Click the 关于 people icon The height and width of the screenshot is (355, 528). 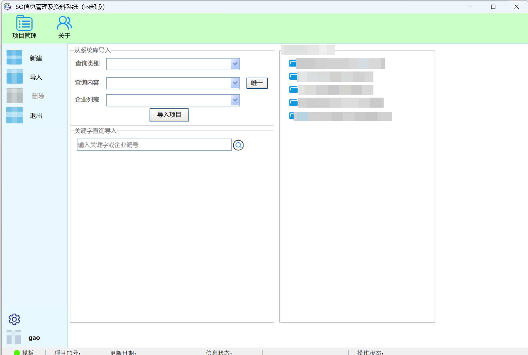64,23
